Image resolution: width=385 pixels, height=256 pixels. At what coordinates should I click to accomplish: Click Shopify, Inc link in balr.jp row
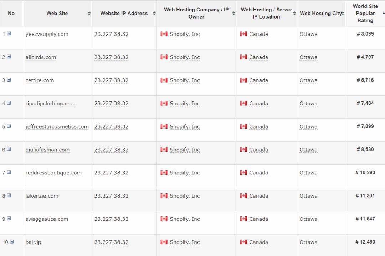(185, 242)
